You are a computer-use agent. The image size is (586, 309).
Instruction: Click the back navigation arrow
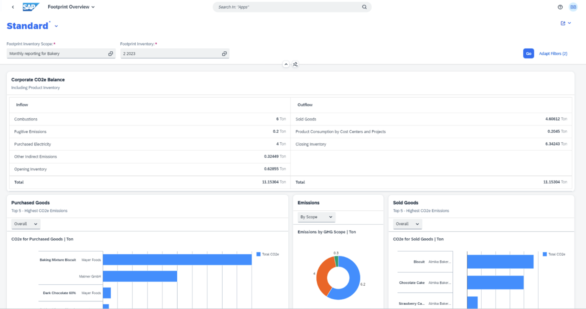coord(13,7)
